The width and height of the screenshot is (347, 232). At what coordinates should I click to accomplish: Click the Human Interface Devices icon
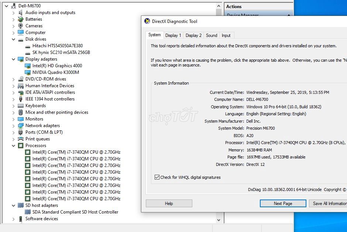21,86
